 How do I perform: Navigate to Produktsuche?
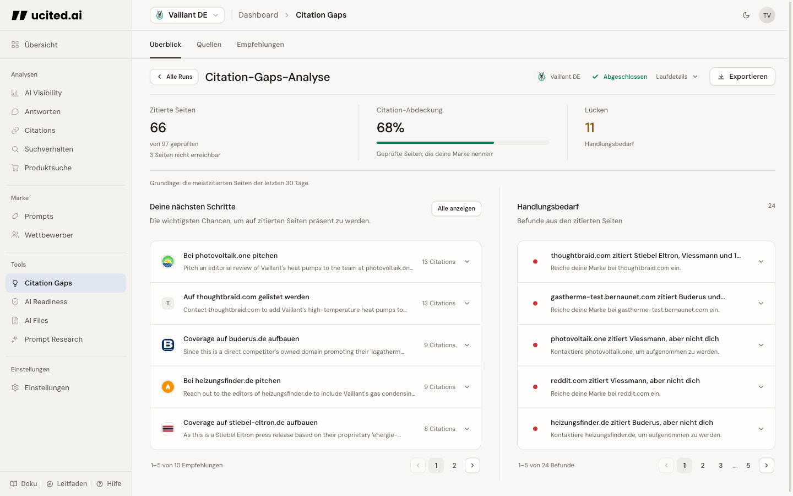66,168
